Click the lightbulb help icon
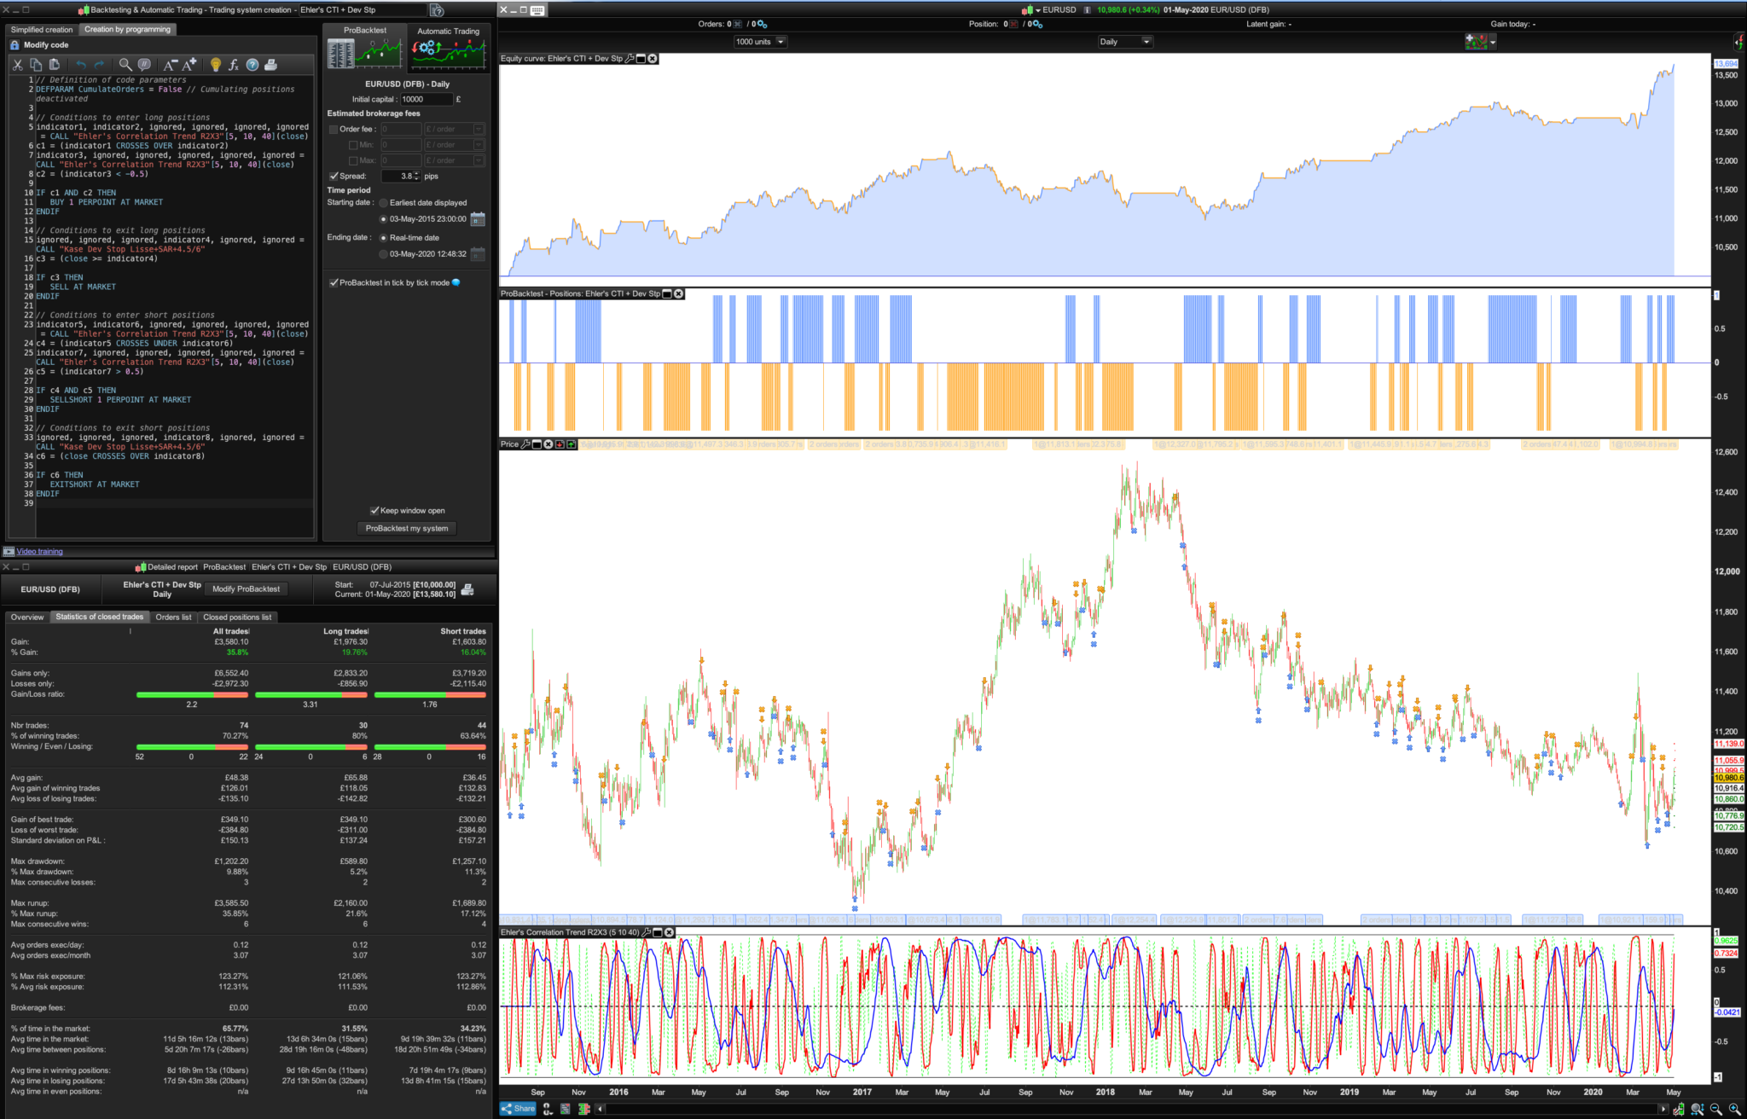Viewport: 1747px width, 1119px height. tap(215, 65)
